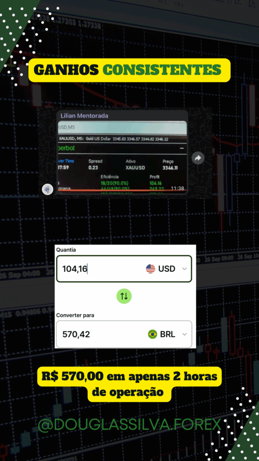Click the R$ 570,00 em apenas 2 horas caption

[x=129, y=384]
